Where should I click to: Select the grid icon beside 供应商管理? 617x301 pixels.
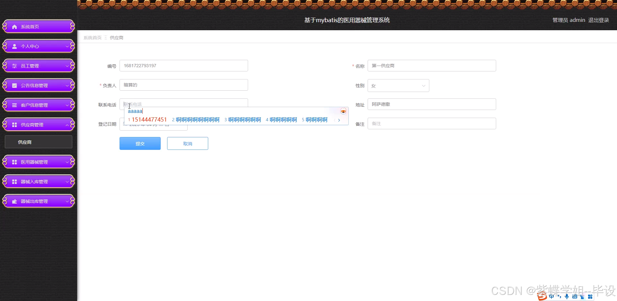pos(14,125)
